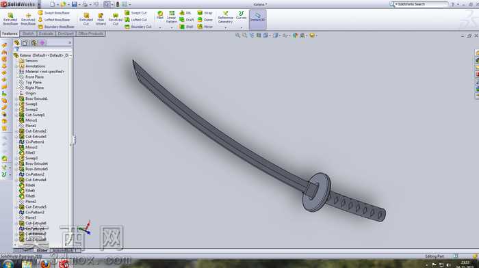Click Zoom to Fit view icon
479x268 pixels.
pos(237,36)
